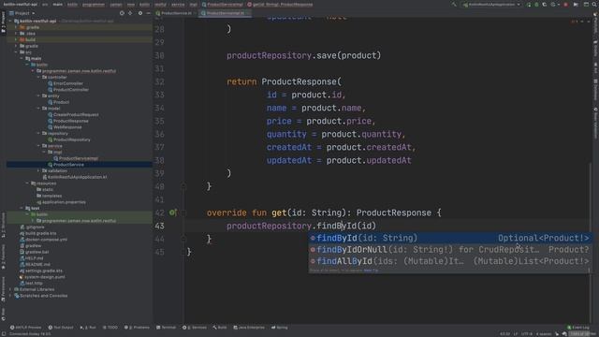Open the Run tool window tab

click(x=88, y=328)
